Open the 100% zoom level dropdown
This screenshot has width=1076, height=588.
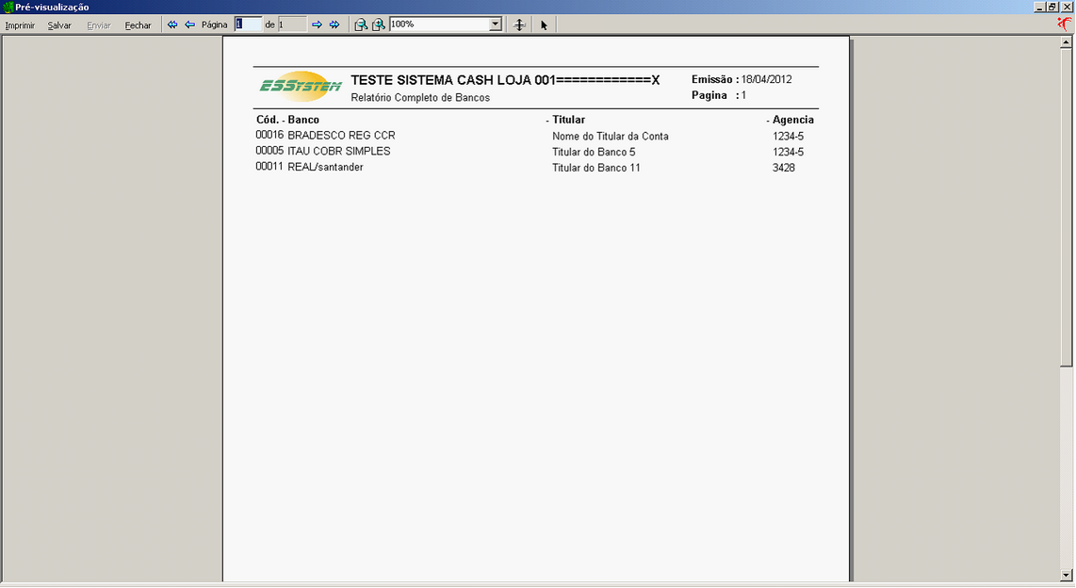point(496,24)
